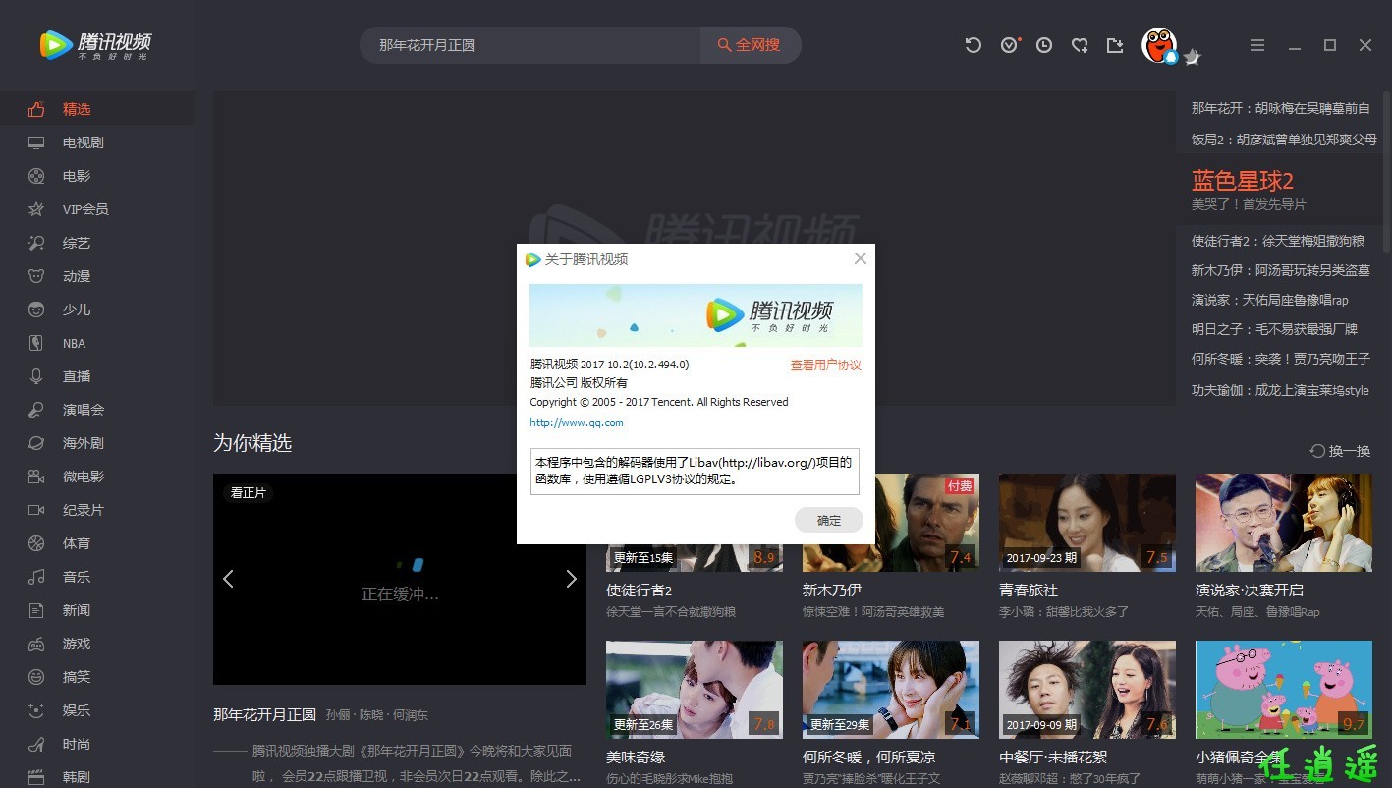This screenshot has height=788, width=1392.
Task: Click the document icon beside 新闻
Action: coord(36,610)
